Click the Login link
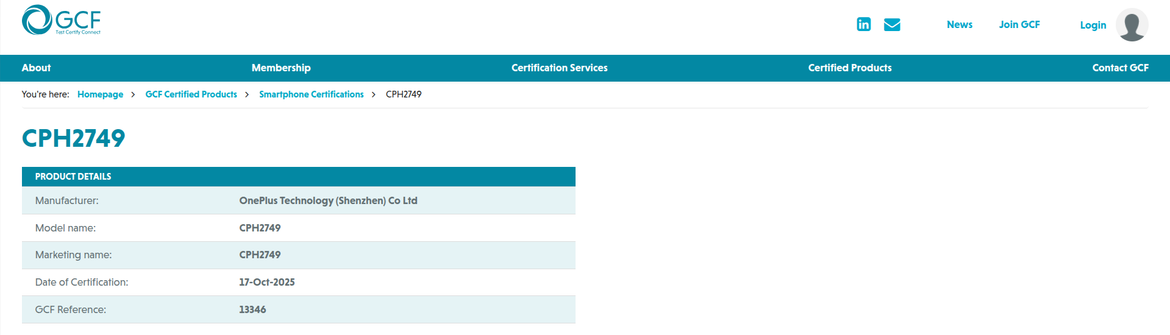 coord(1093,25)
